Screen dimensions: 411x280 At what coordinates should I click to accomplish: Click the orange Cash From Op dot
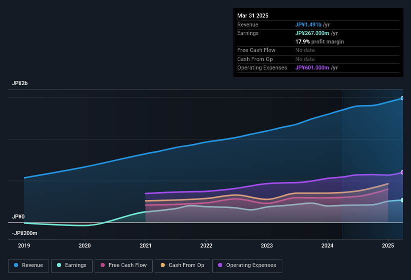163,265
